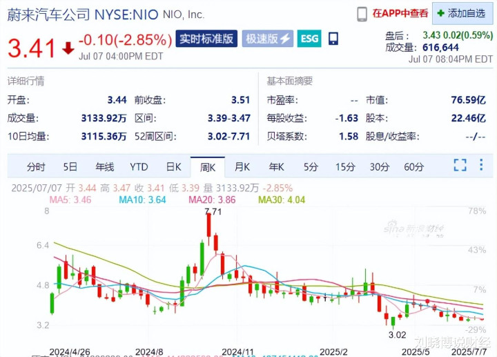Click the 盘后 price 3.43 0.02(0.59%)
The height and width of the screenshot is (357, 497).
pos(458,35)
